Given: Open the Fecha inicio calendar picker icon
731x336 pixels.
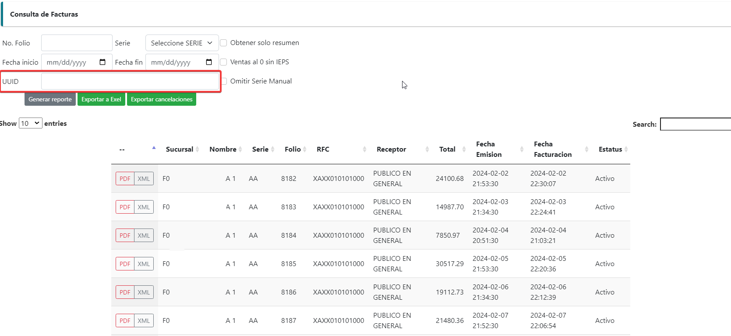Looking at the screenshot, I should click(102, 62).
